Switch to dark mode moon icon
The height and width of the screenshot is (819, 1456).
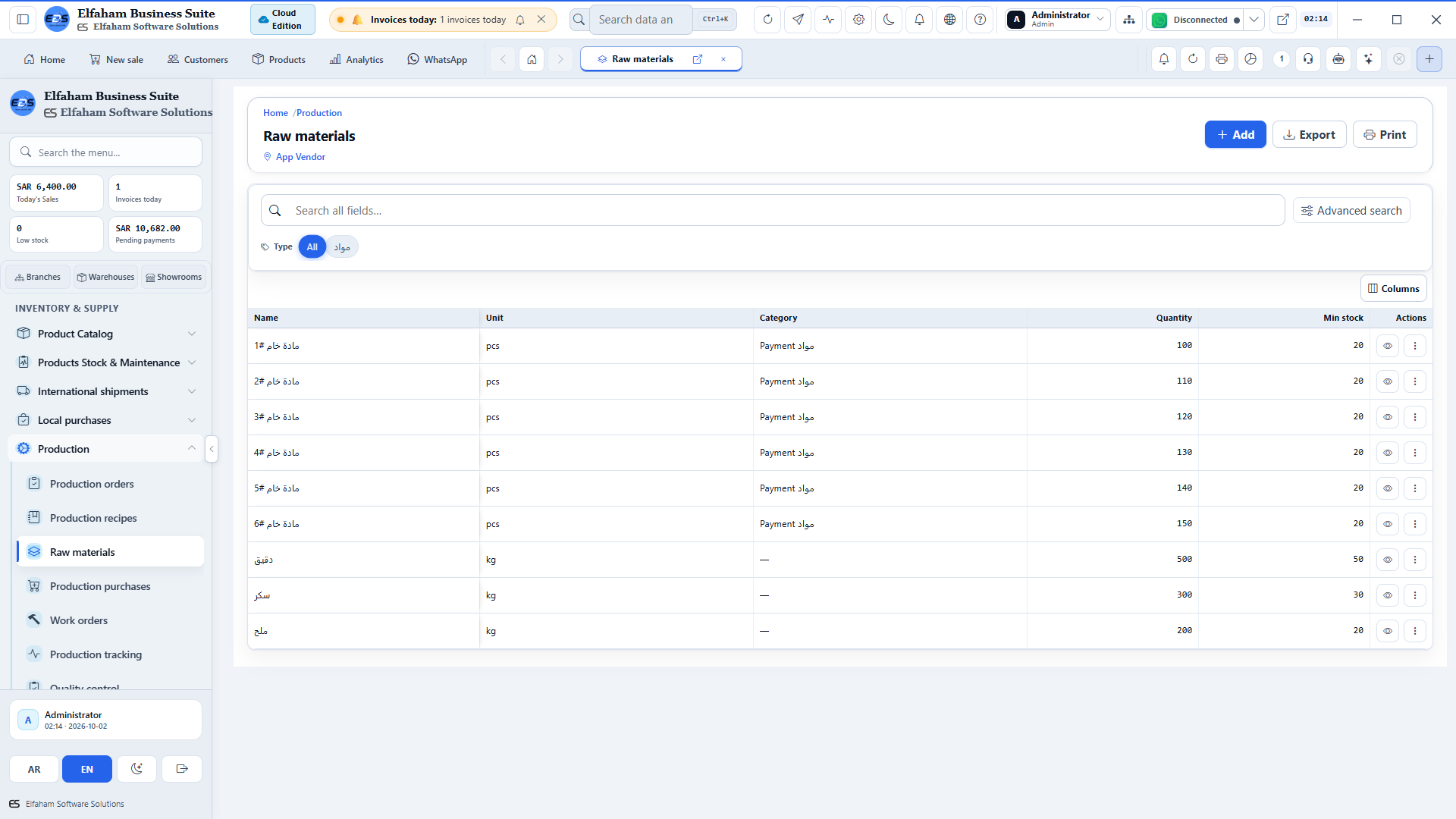pyautogui.click(x=889, y=20)
